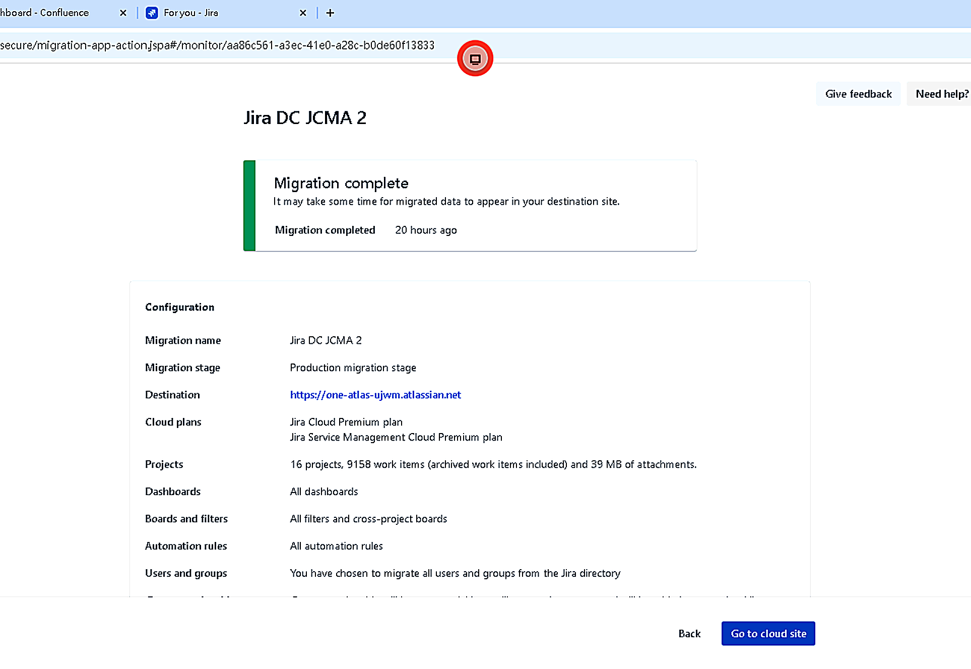
Task: Click the Give feedback button
Action: click(858, 94)
